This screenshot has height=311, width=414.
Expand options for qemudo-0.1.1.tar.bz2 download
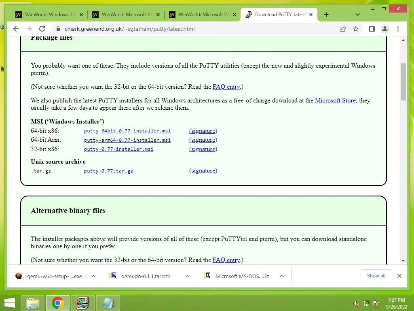coord(188,276)
